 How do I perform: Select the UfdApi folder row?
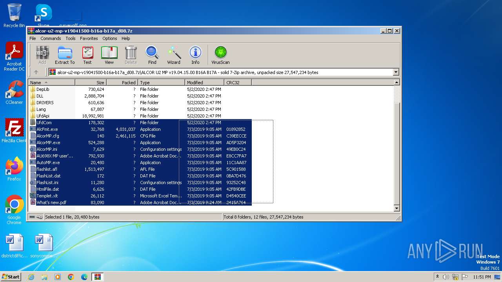click(x=140, y=116)
